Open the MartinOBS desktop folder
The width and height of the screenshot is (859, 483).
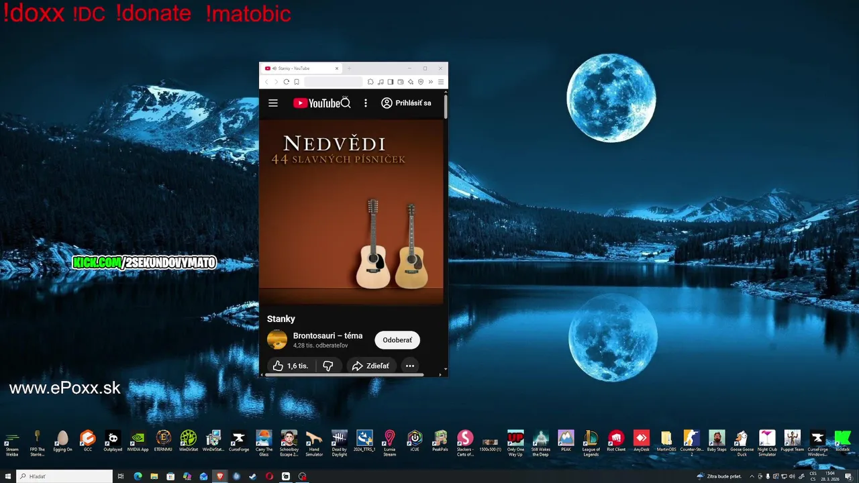click(x=666, y=441)
